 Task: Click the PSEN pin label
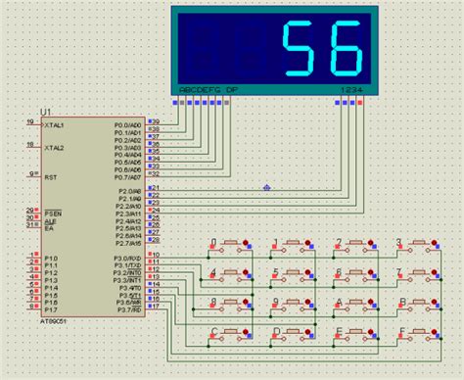click(x=53, y=214)
